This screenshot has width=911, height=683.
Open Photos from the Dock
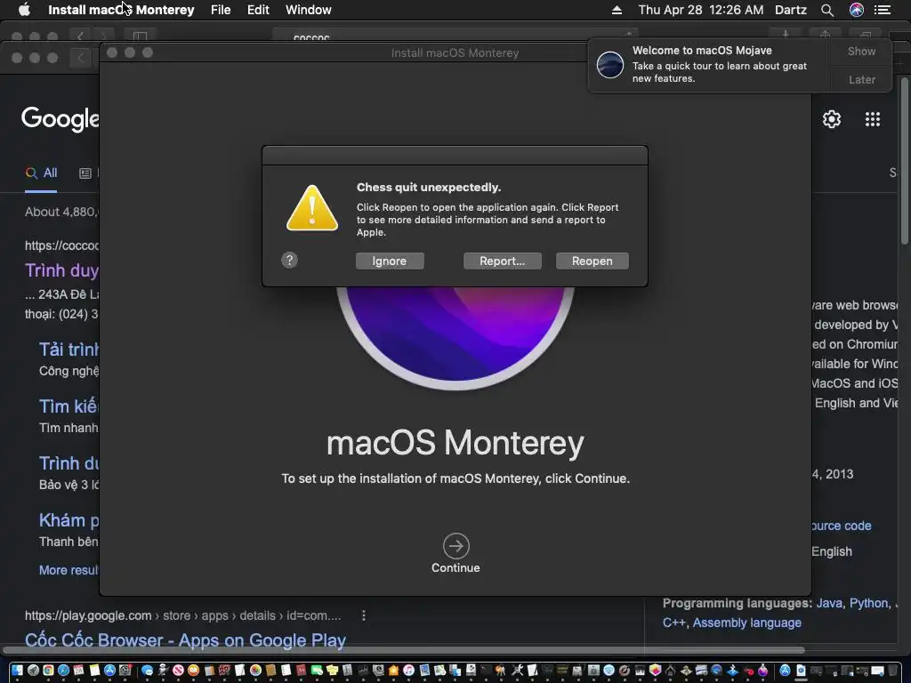(255, 671)
